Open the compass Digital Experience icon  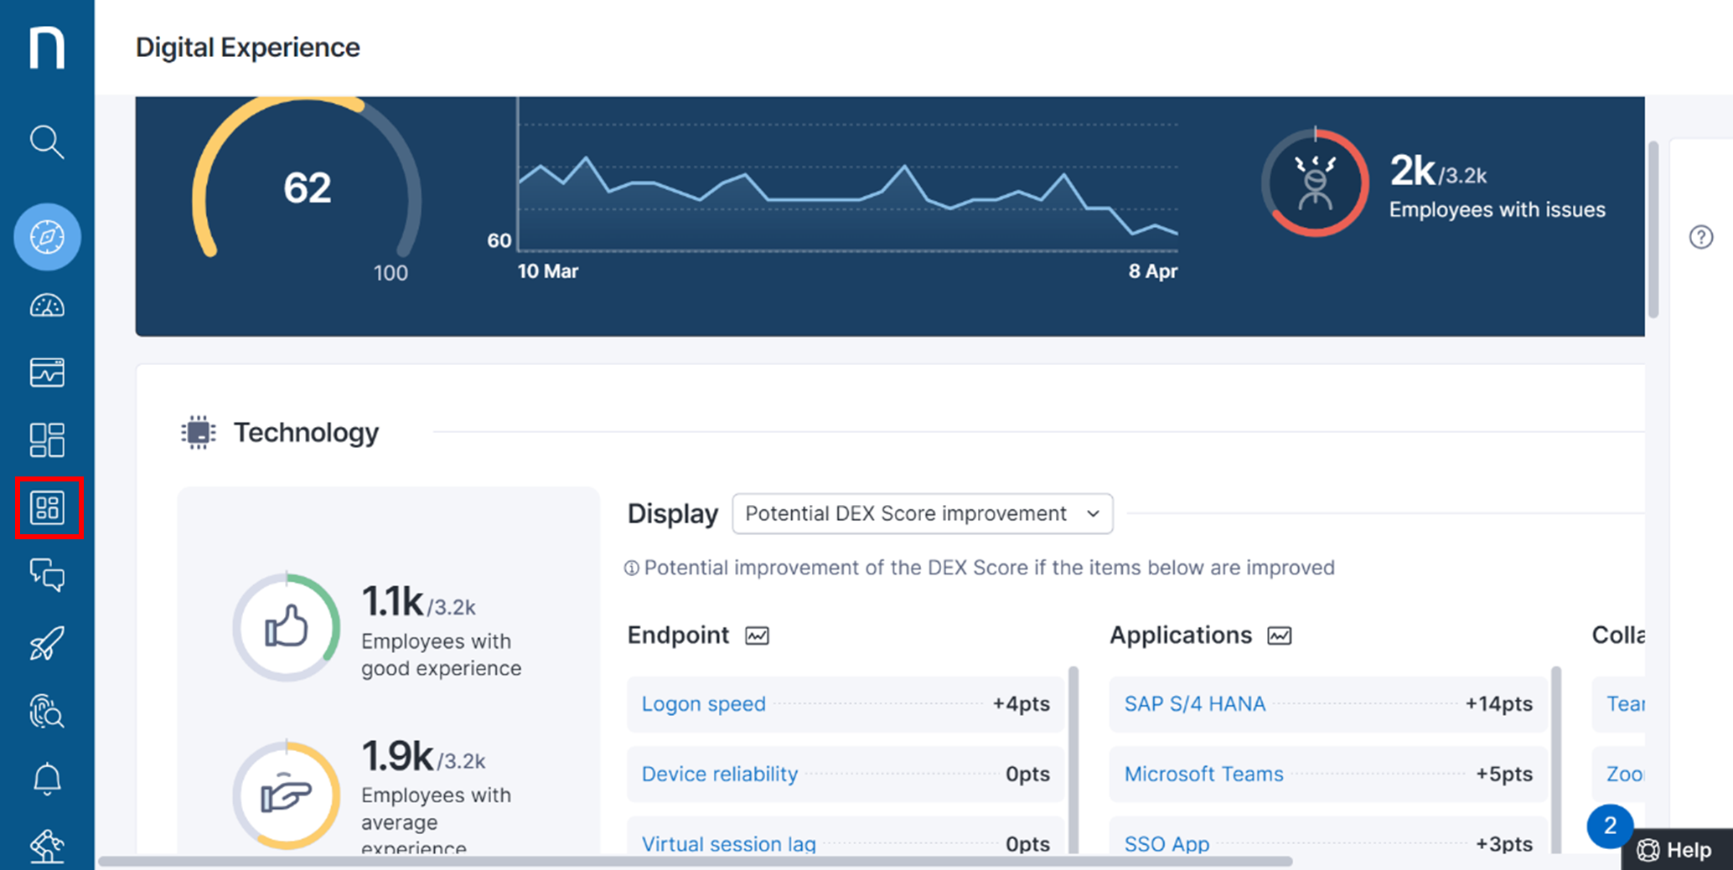click(47, 237)
